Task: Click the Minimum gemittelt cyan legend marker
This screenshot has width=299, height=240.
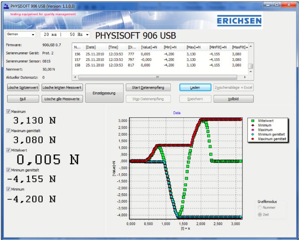Action: pyautogui.click(x=253, y=134)
